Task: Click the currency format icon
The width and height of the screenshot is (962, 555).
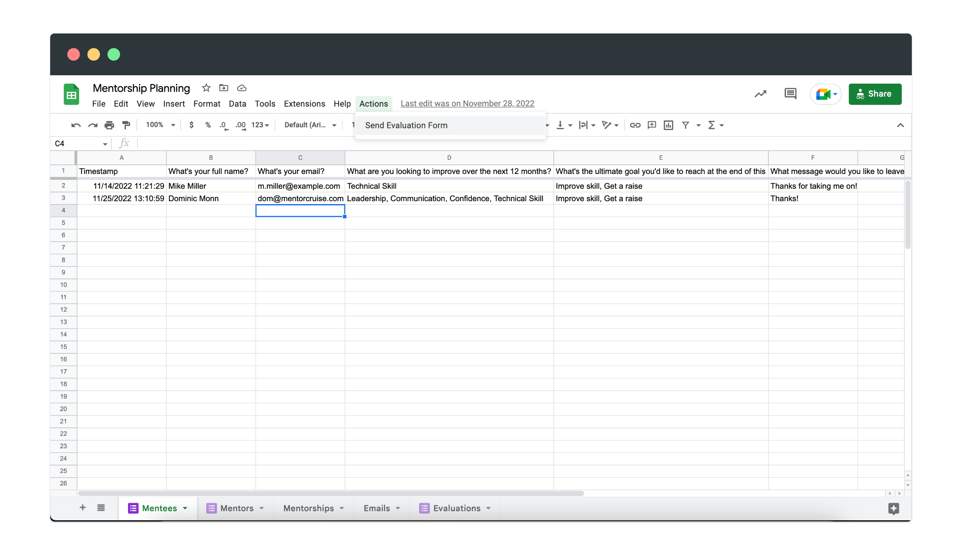Action: click(x=192, y=125)
